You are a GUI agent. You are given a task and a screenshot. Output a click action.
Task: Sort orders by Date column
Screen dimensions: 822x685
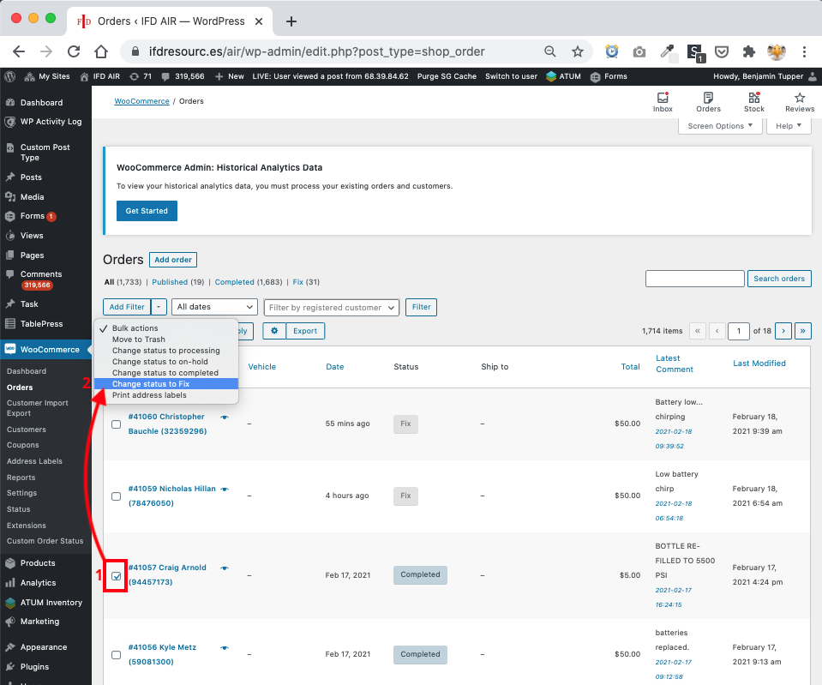(334, 367)
